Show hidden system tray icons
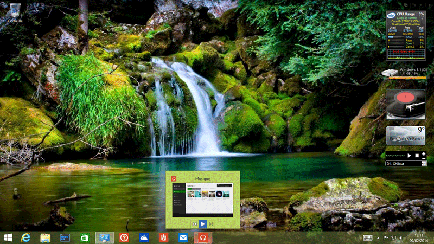The height and width of the screenshot is (244, 434). point(378,237)
